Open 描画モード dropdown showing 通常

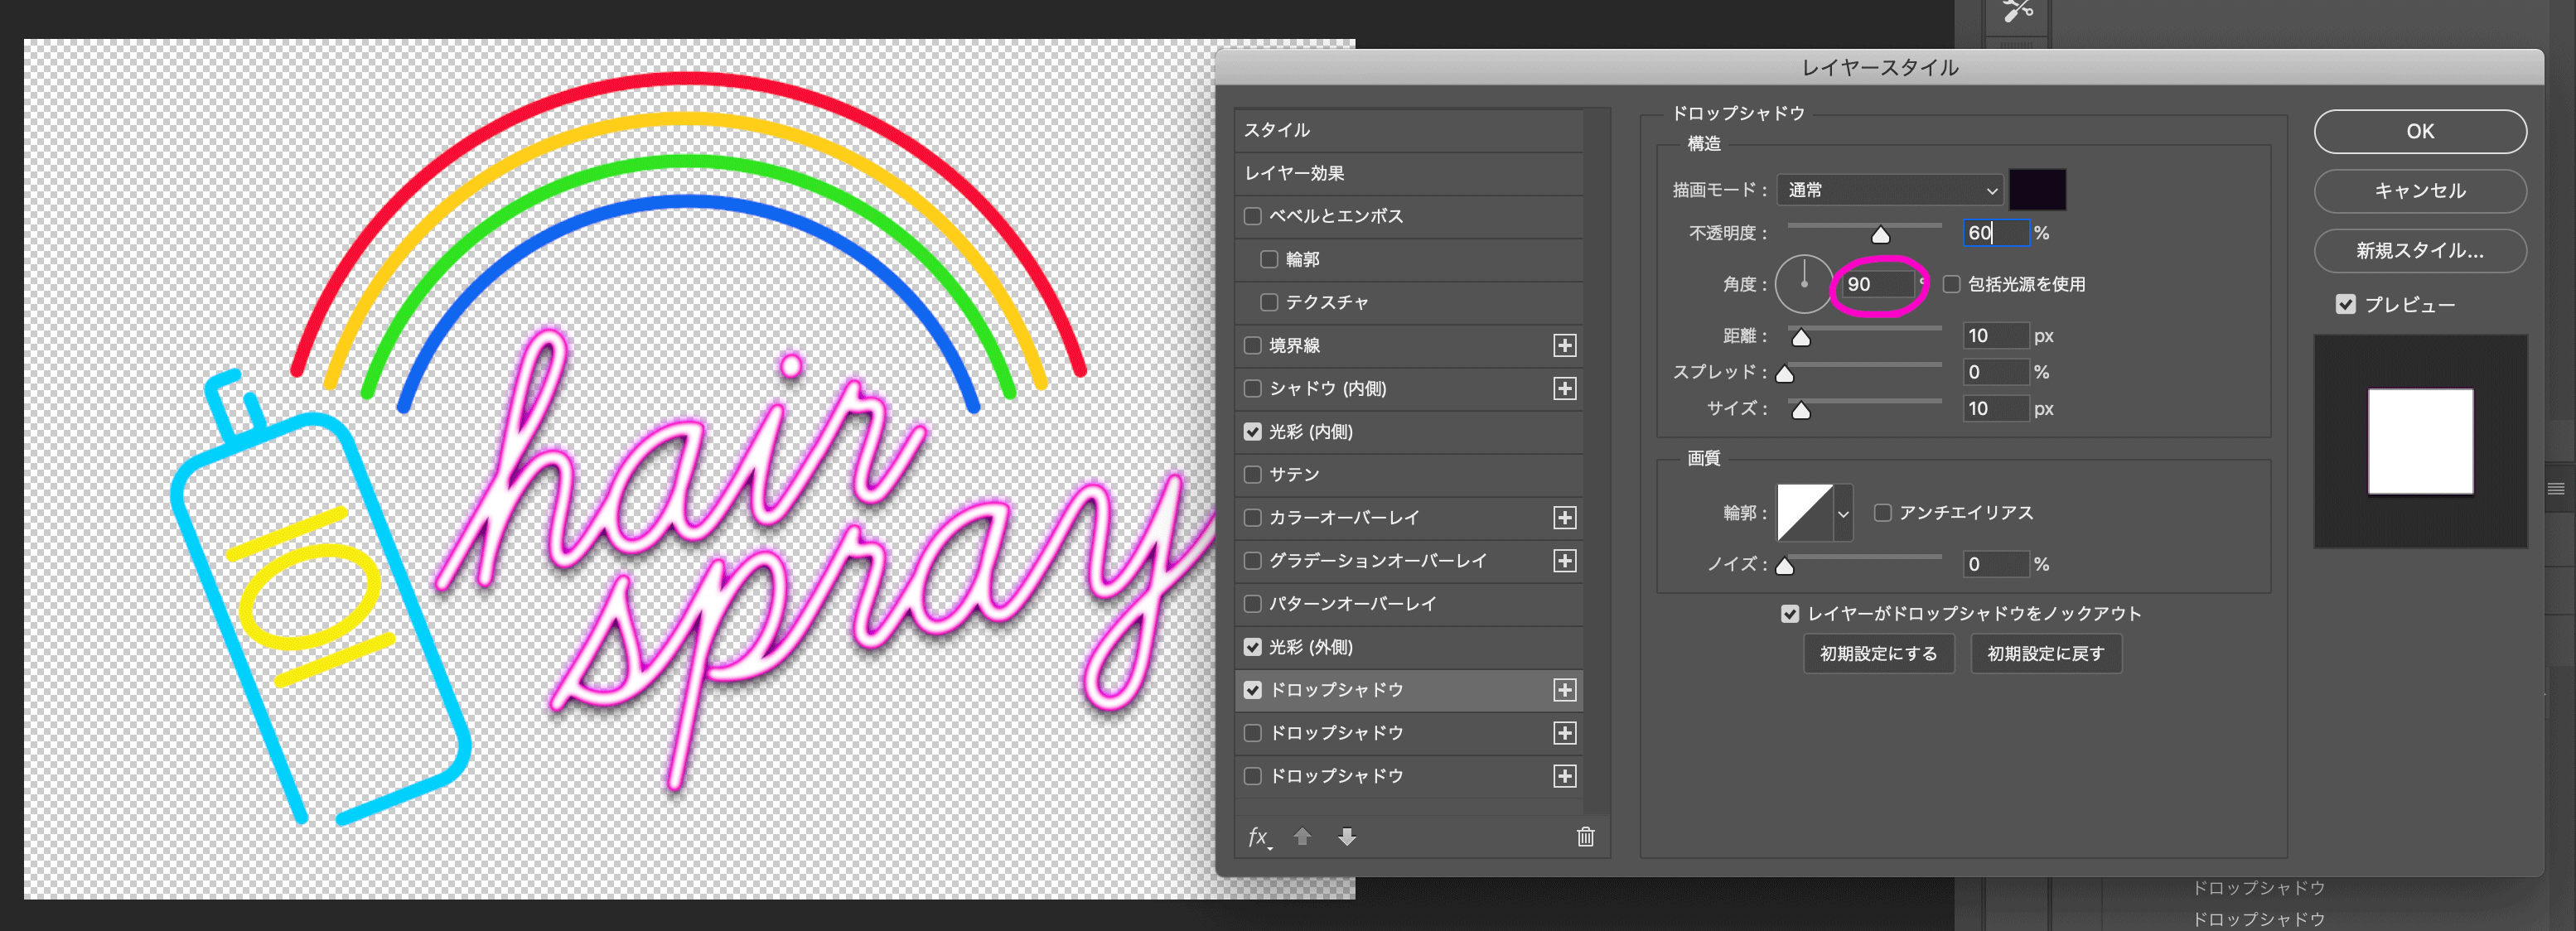[x=1890, y=190]
